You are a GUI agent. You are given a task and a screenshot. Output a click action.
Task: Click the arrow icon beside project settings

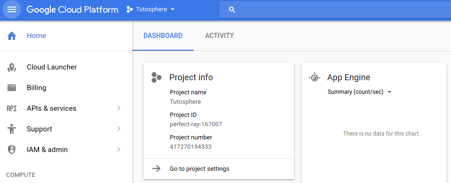(x=156, y=168)
